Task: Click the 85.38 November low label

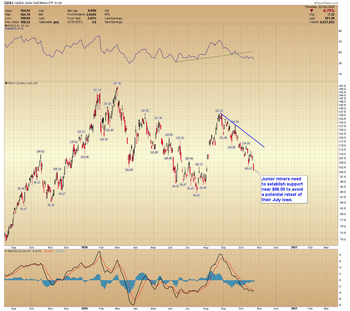Action: click(51, 205)
